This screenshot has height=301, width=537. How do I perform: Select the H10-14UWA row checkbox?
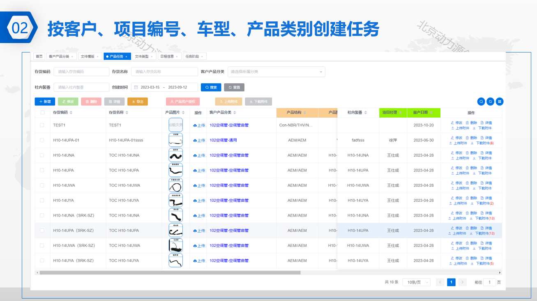pos(42,185)
